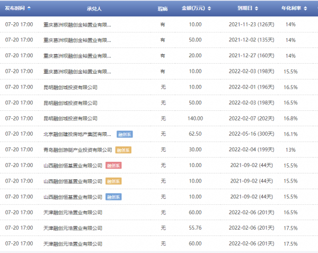
Task: Open 青岛融创游艇产业投资有限公司 acceptor entry
Action: point(78,150)
